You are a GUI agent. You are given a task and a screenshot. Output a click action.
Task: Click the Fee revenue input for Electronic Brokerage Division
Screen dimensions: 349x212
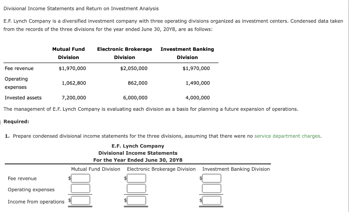coord(136,178)
